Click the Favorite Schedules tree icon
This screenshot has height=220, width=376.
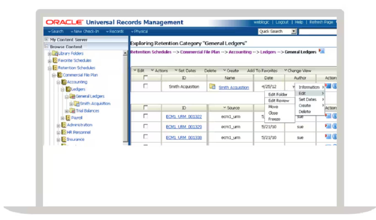click(55, 61)
